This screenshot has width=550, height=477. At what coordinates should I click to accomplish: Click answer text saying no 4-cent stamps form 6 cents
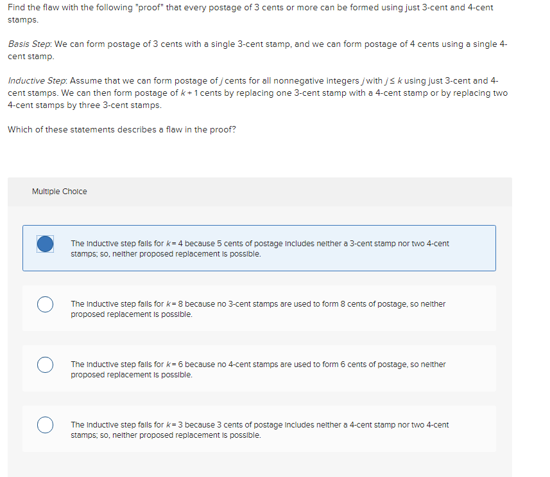(x=258, y=370)
